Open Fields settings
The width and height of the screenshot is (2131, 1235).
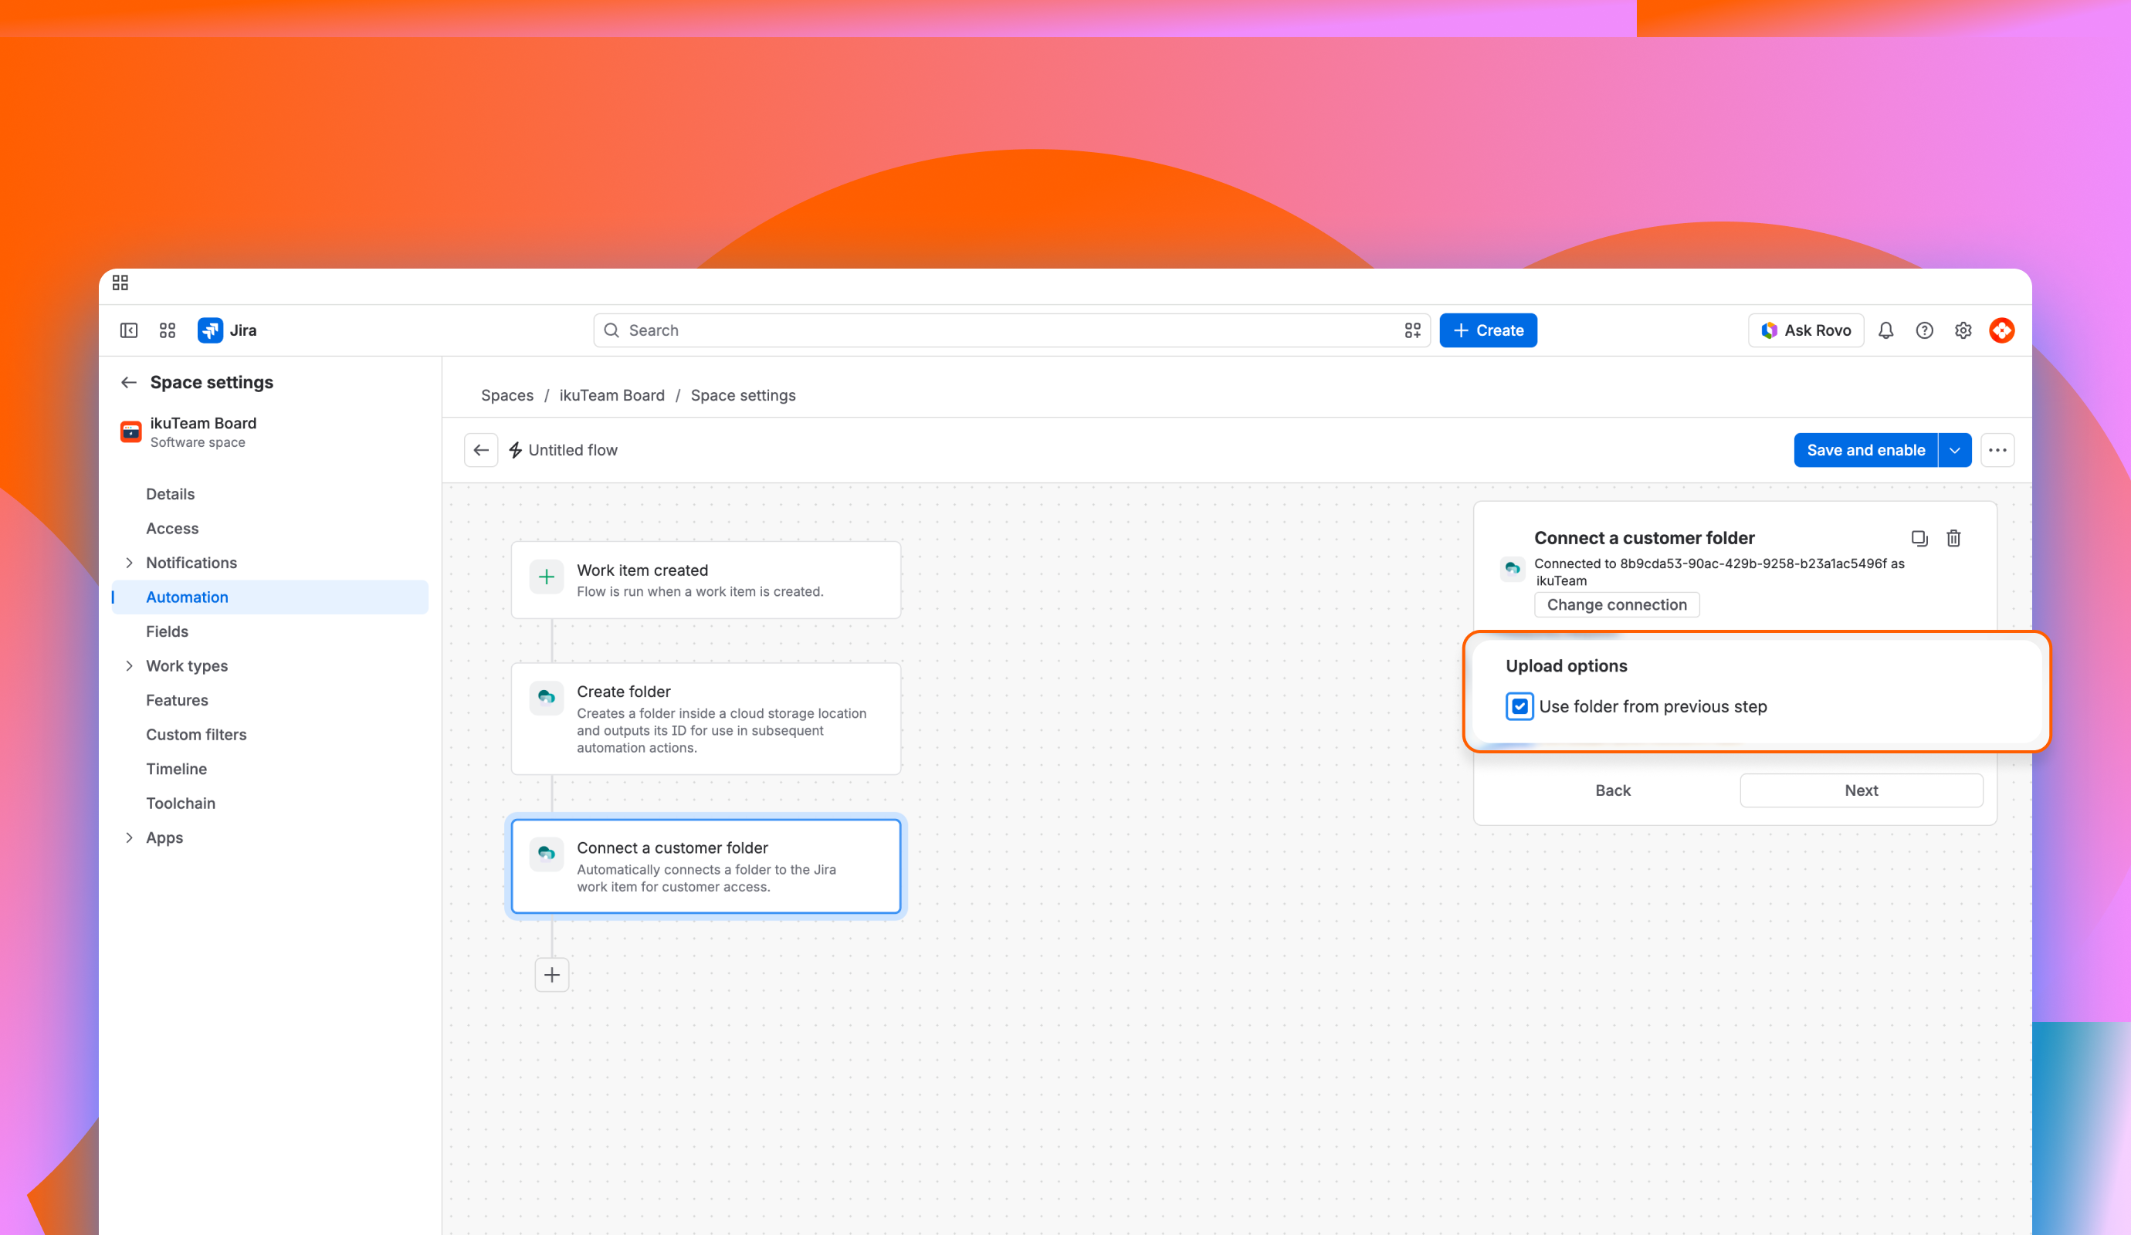tap(168, 631)
